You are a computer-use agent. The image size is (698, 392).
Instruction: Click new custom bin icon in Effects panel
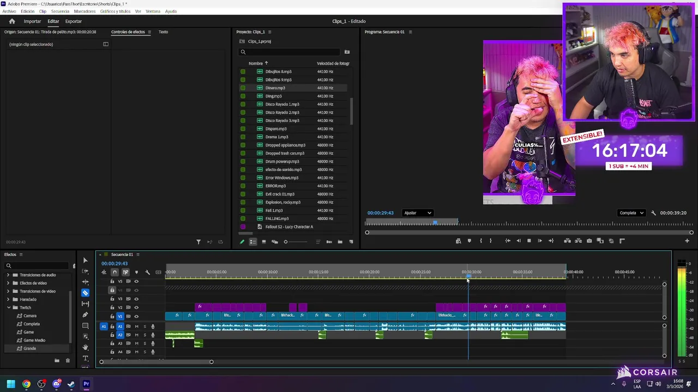pyautogui.click(x=57, y=360)
